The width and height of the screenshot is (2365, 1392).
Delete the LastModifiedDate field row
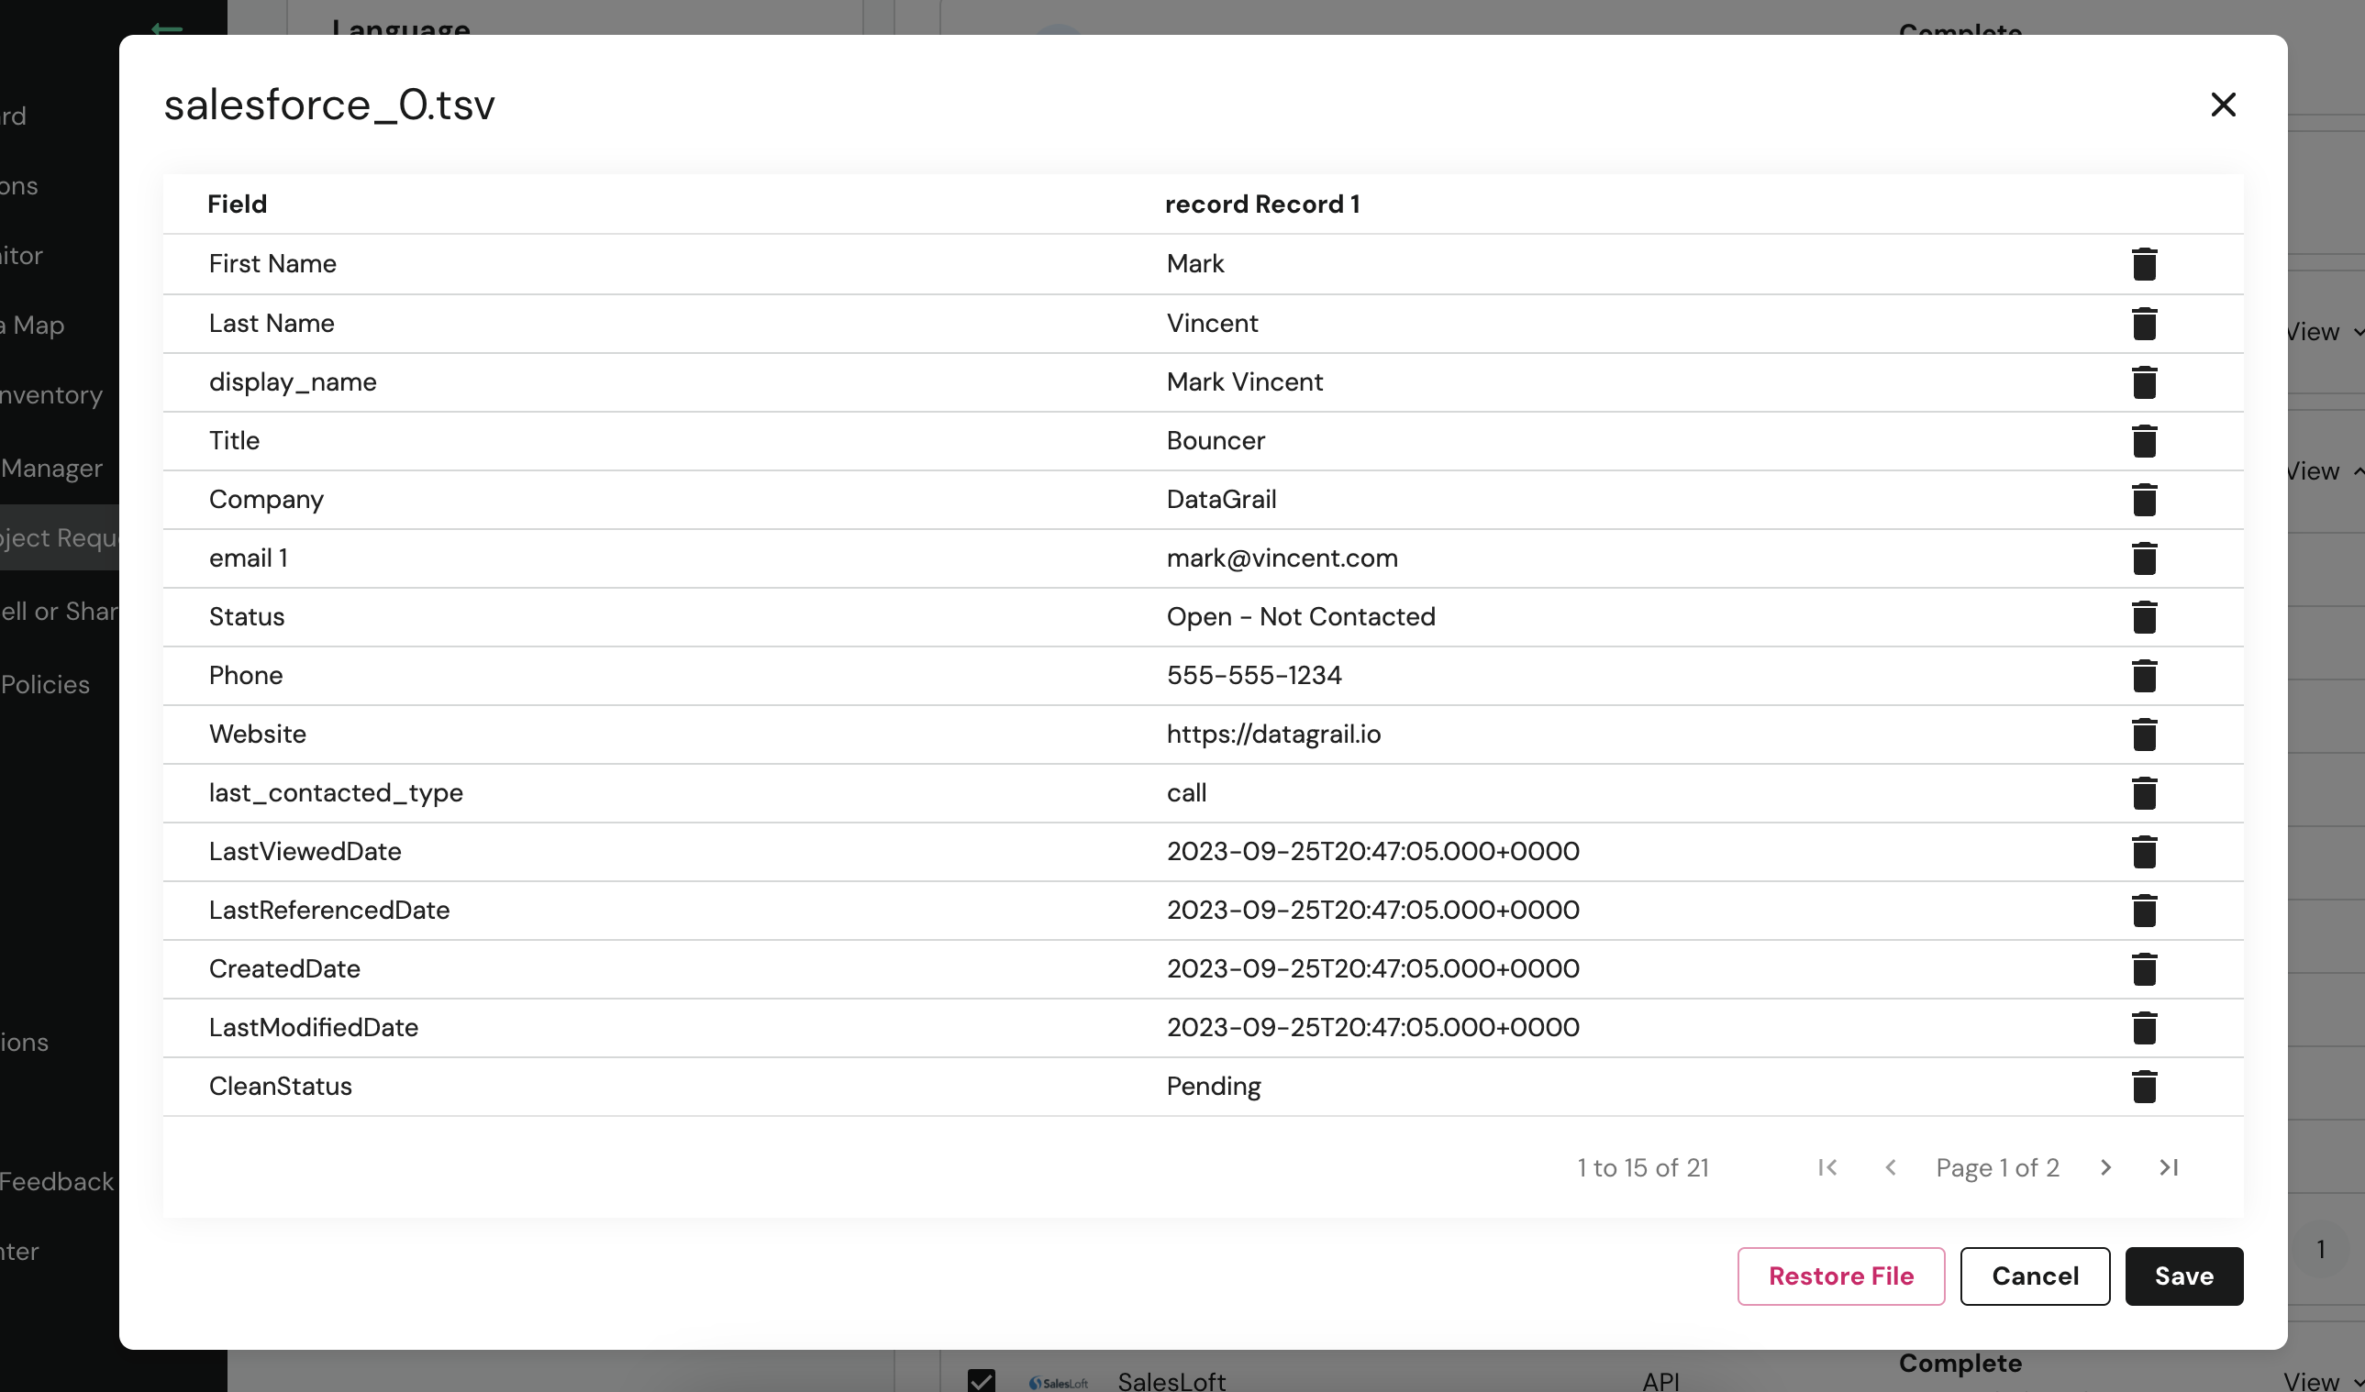tap(2145, 1028)
